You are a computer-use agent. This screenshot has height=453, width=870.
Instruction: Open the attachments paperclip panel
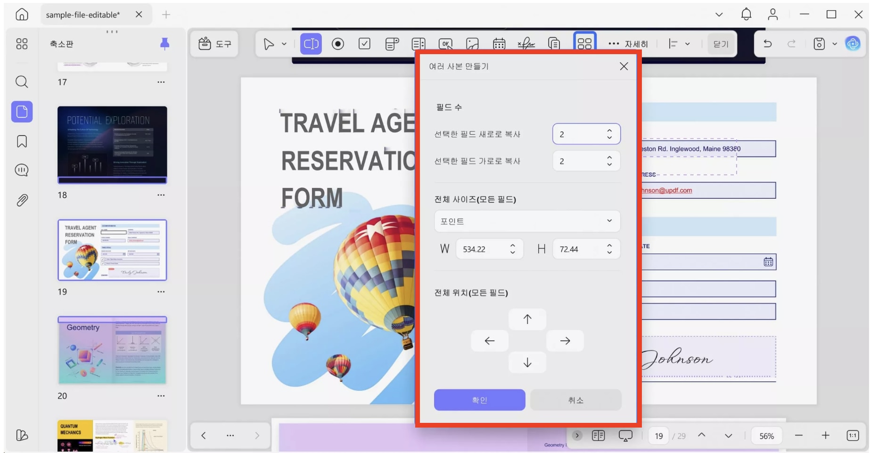pyautogui.click(x=22, y=200)
